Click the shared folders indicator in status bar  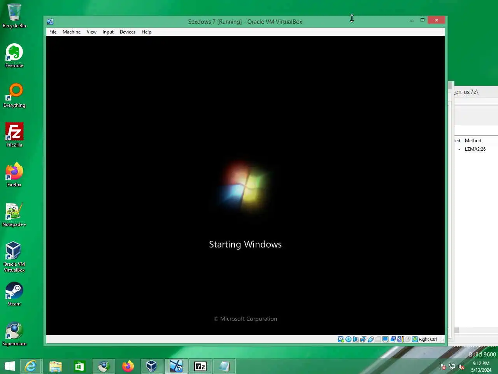click(x=378, y=339)
